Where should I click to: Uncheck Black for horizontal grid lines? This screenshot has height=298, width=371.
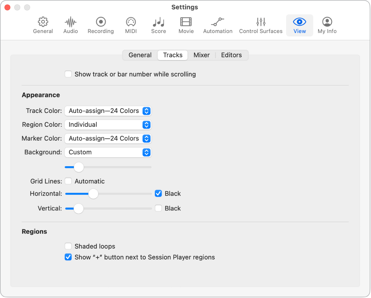click(158, 193)
